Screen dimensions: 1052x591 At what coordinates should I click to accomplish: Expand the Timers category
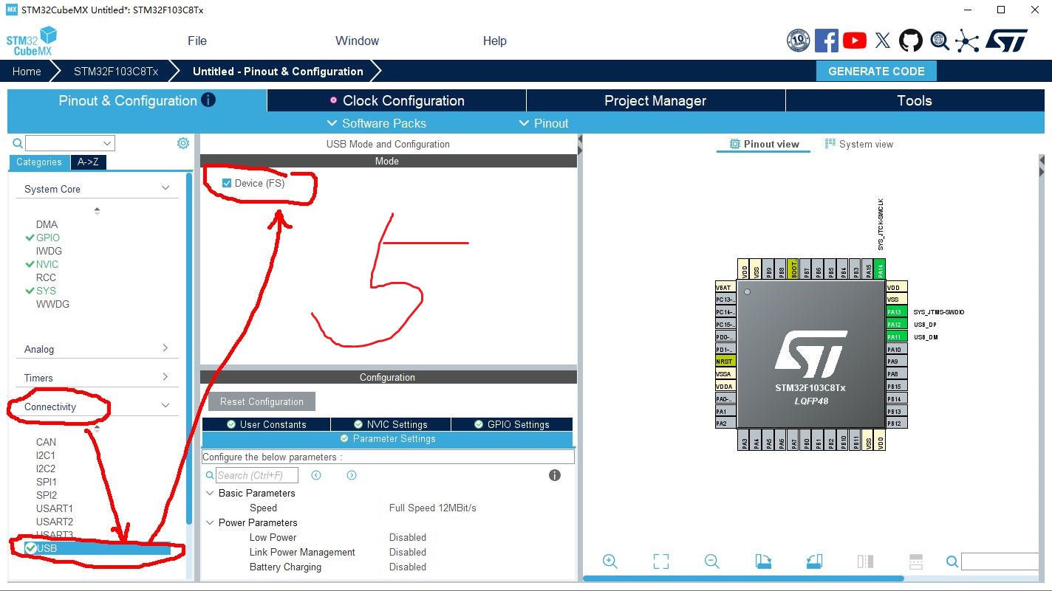click(165, 376)
